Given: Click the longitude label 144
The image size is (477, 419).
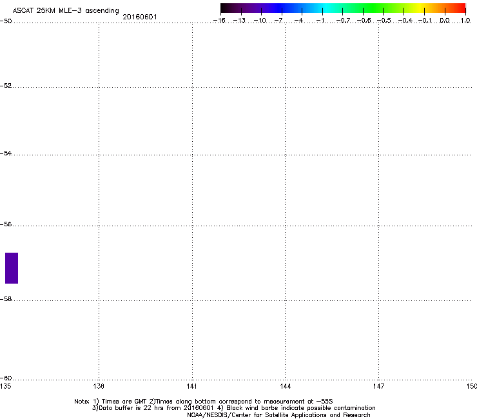Looking at the screenshot, I should [x=286, y=386].
